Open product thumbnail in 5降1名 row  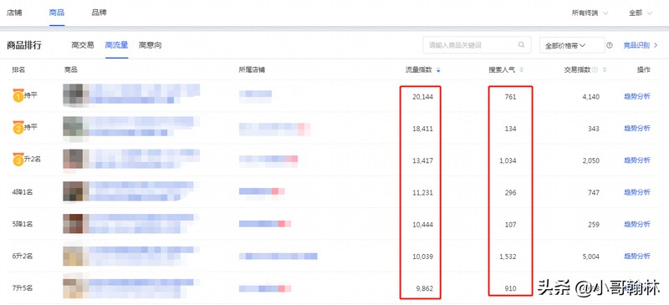click(x=76, y=224)
